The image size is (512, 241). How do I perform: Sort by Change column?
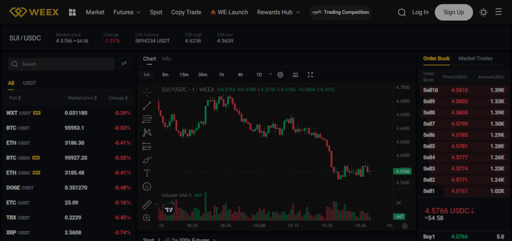click(118, 98)
